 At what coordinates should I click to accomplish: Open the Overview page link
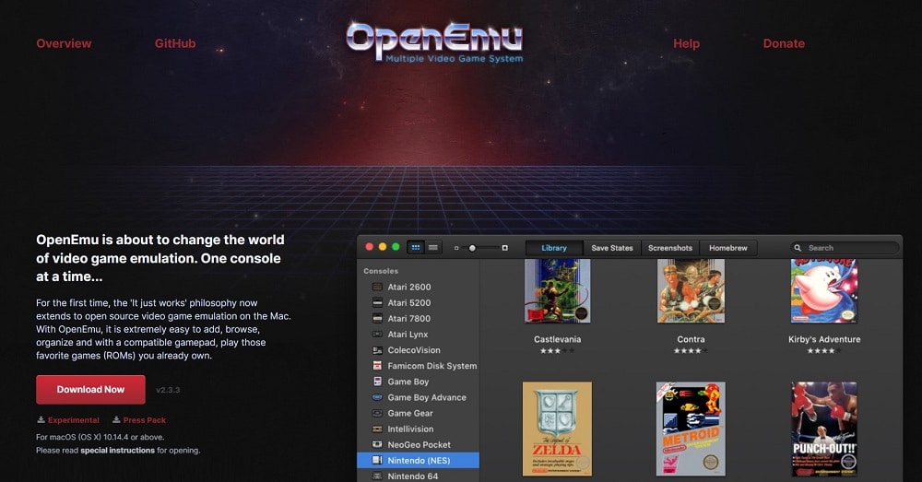point(64,43)
